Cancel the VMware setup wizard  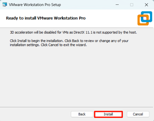[138, 114]
